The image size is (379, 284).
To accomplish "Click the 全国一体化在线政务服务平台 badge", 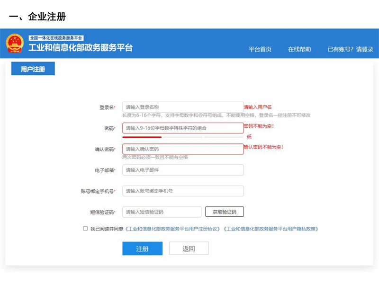I will [56, 38].
